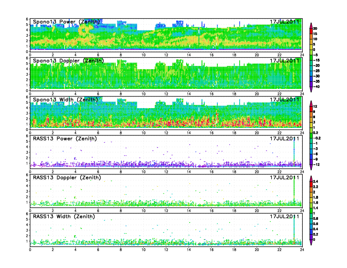The image size is (347, 268).
Task: Click the 'Spano13 Doppler (Zenith)' panel title
Action: 68,61
